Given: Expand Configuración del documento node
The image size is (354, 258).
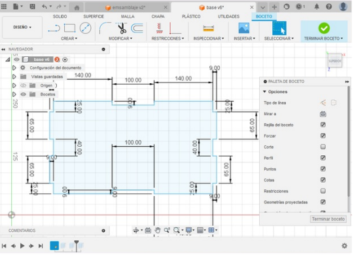Looking at the screenshot, I should click(x=14, y=68).
